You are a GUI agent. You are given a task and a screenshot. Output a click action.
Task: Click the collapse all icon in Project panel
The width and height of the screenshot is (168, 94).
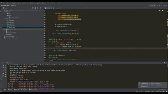(x=37, y=8)
